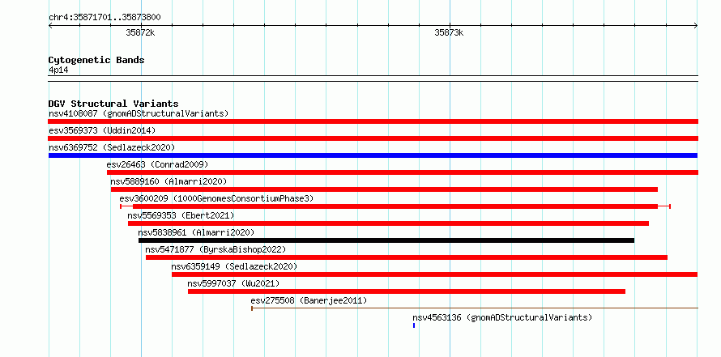Click the nsv6359149 (Sedlazeck2020) label
Viewport: 721px width, 357px height.
point(234,266)
